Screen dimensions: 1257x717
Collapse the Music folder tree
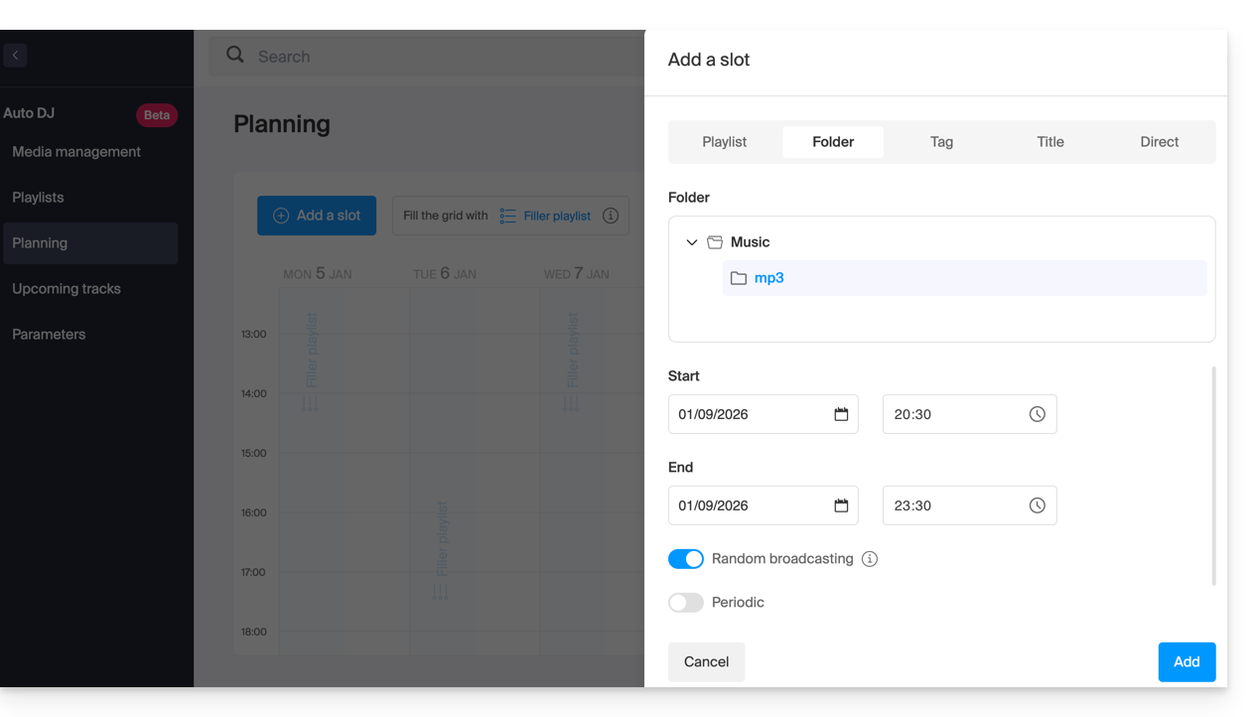click(692, 242)
